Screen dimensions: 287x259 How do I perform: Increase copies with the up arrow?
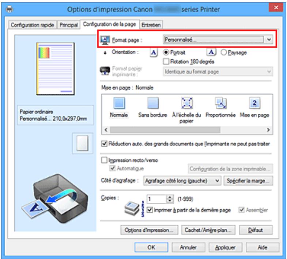[x=170, y=197]
